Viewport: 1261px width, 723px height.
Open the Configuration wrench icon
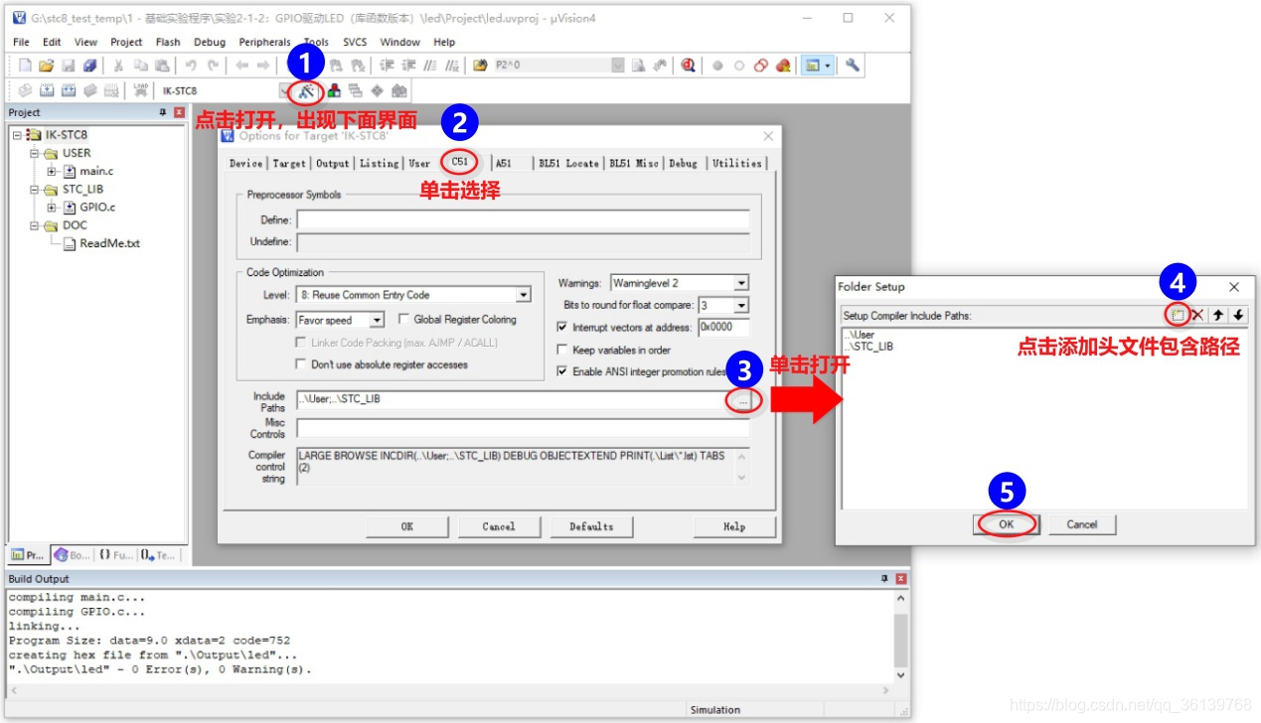853,66
